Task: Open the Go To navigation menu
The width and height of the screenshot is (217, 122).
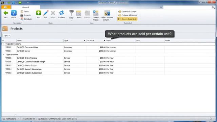Action: [x=14, y=15]
